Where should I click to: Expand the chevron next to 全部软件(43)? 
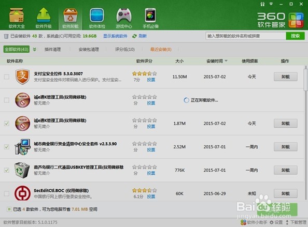[35, 49]
